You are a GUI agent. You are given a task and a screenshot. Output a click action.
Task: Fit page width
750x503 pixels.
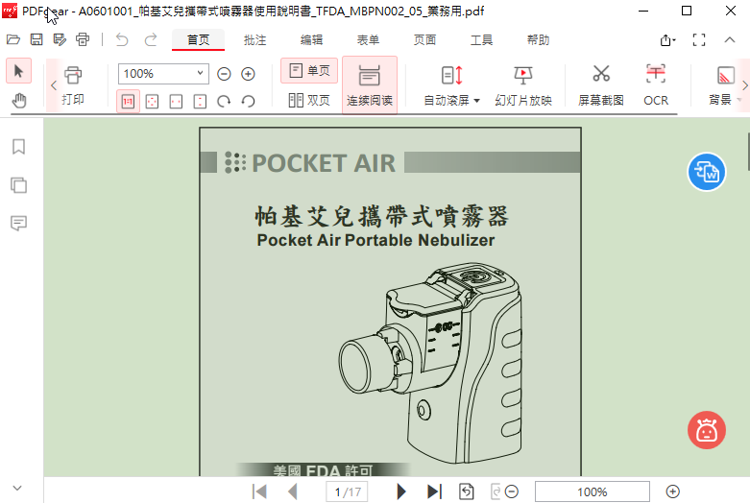[176, 102]
